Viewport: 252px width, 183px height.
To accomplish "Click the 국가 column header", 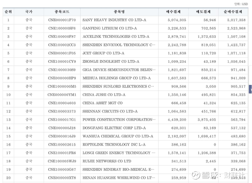I will pyautogui.click(x=29, y=12).
